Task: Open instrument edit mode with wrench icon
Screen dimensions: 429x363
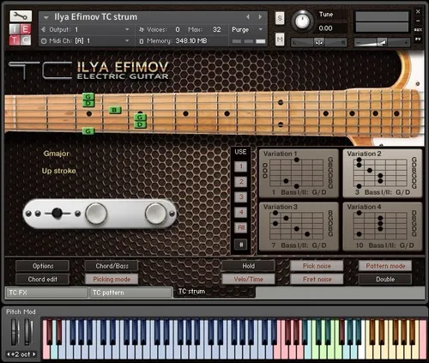Action: [x=21, y=16]
